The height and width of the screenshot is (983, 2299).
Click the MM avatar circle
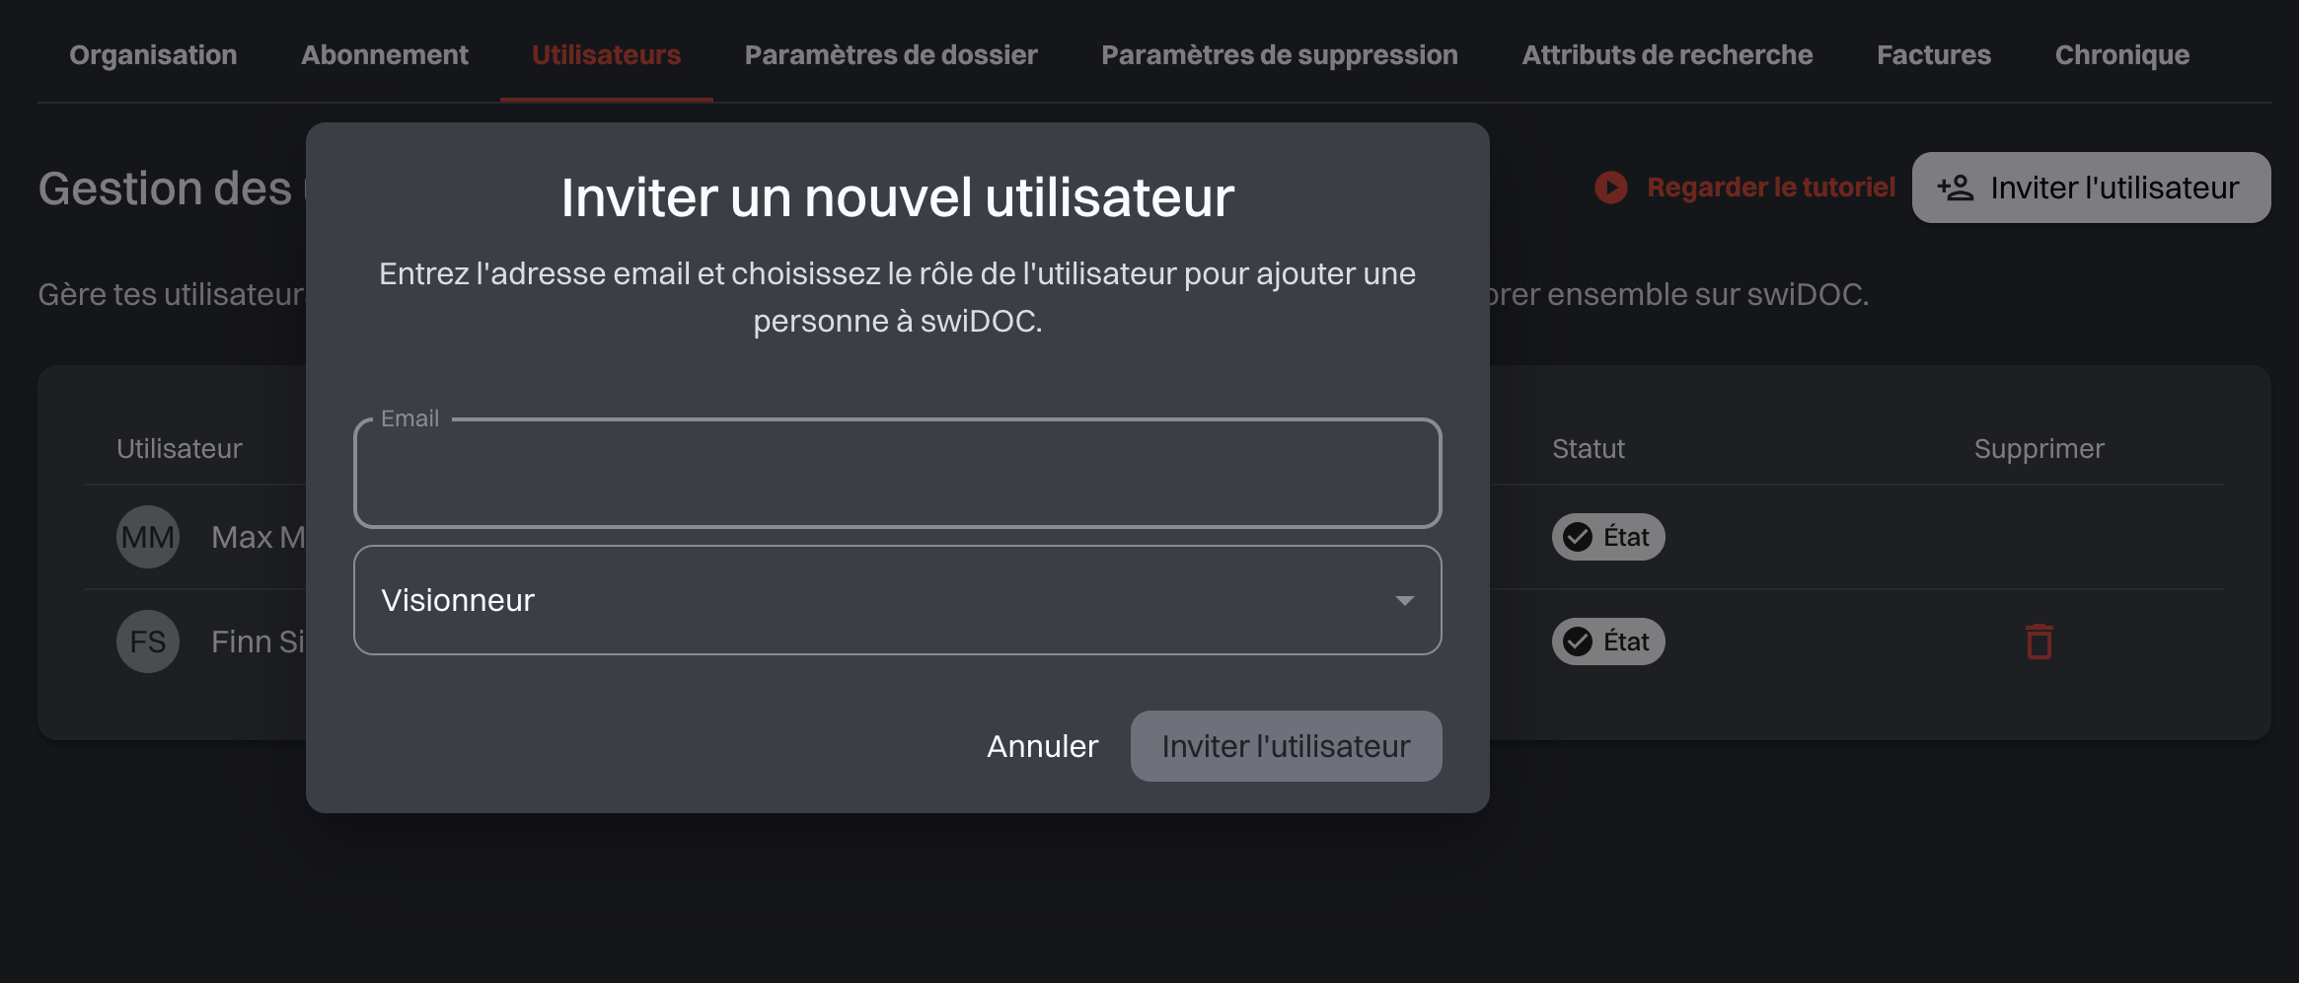tap(148, 537)
